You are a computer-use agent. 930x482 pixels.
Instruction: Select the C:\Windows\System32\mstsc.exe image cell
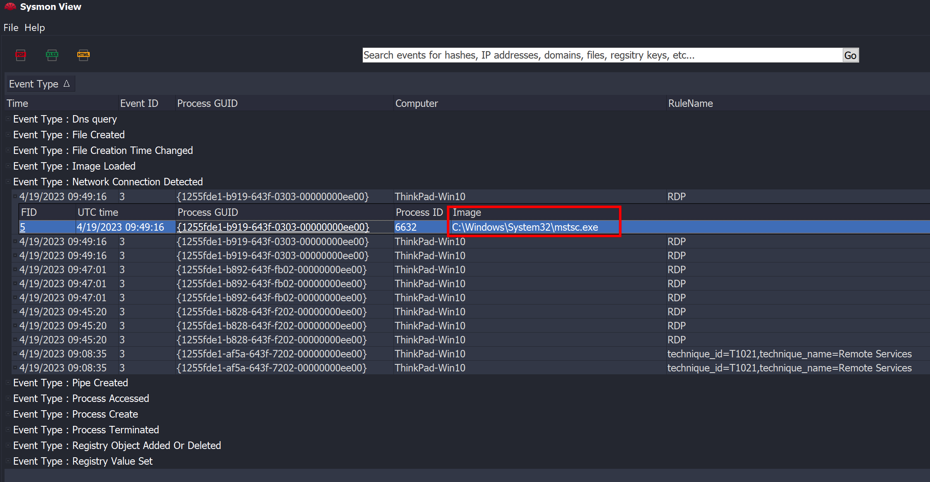525,227
